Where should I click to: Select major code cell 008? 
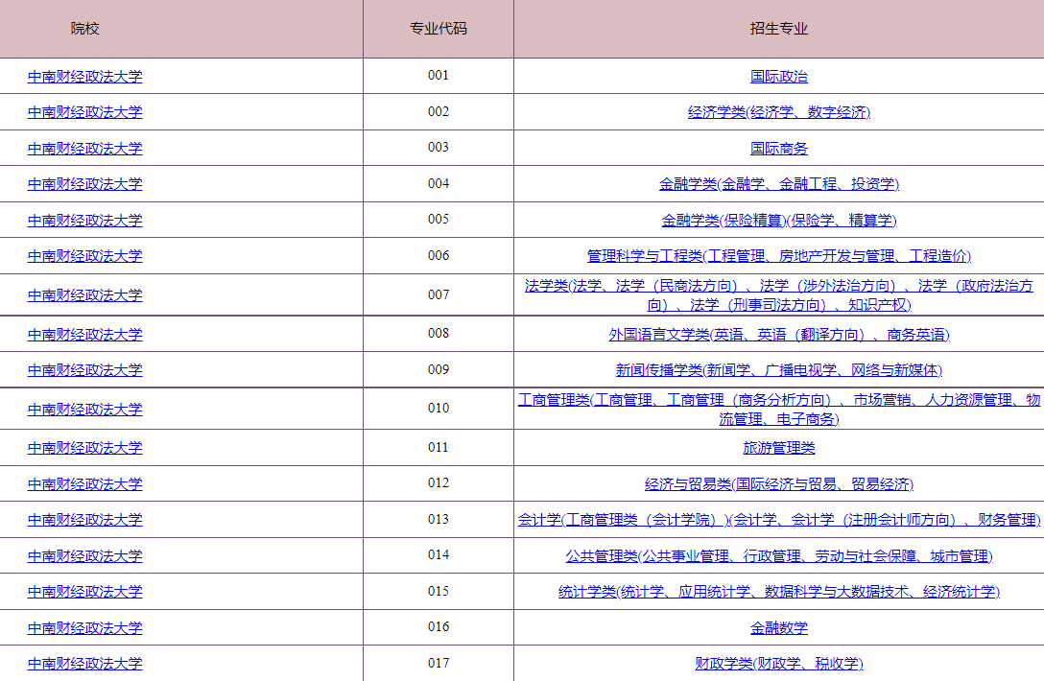point(439,334)
